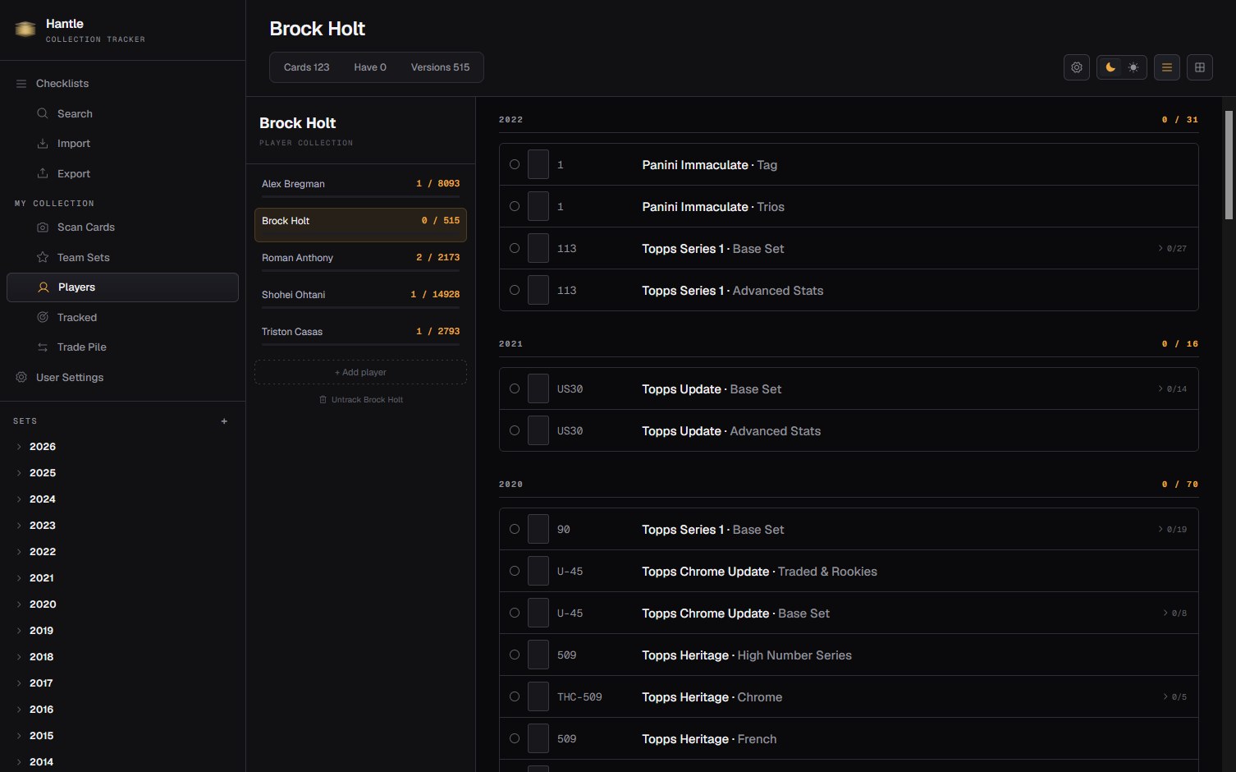Click the Untrack Brock Holt link
This screenshot has width=1236, height=772.
[361, 400]
